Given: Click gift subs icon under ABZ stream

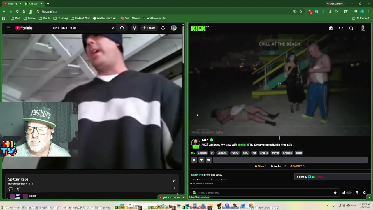Looking at the screenshot, I should (x=209, y=160).
